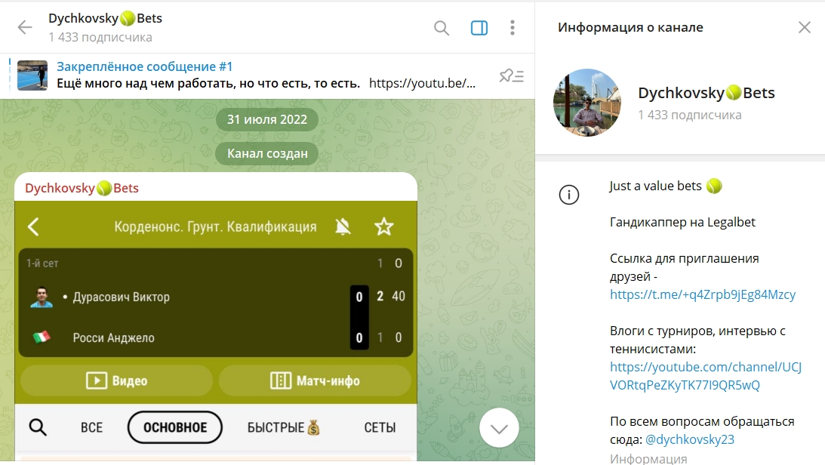The image size is (825, 465).
Task: Jump to the latest messages with the down arrow
Action: pos(499,428)
